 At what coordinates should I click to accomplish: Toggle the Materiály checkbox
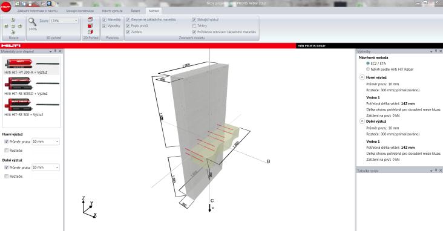(x=105, y=19)
